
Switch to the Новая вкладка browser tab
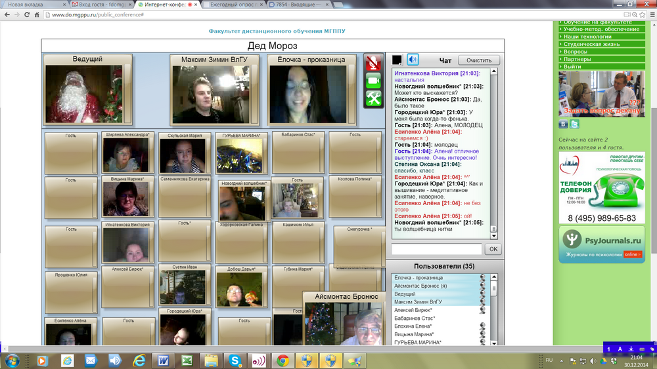pyautogui.click(x=34, y=5)
